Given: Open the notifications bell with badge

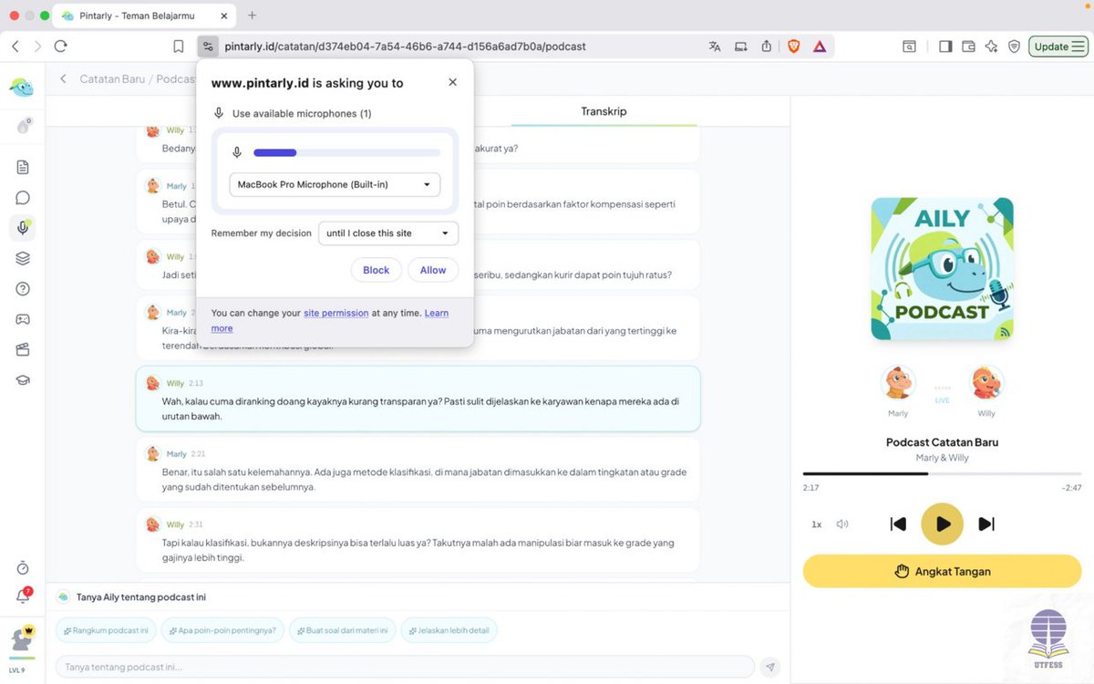Looking at the screenshot, I should coord(23,596).
